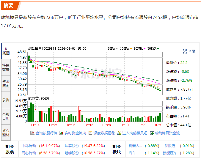The image size is (201, 159).
Task: Select the K线图 tab
Action: [x=6, y=51]
